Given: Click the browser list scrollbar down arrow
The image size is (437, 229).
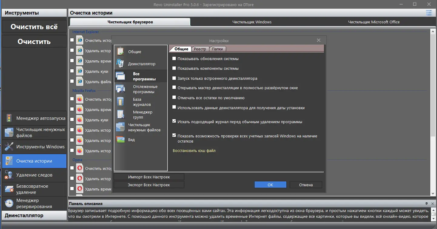Looking at the screenshot, I should click(433, 194).
